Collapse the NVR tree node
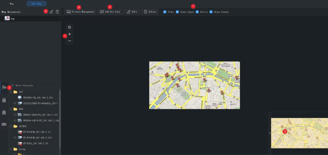The height and width of the screenshot is (155, 328). coord(11,109)
